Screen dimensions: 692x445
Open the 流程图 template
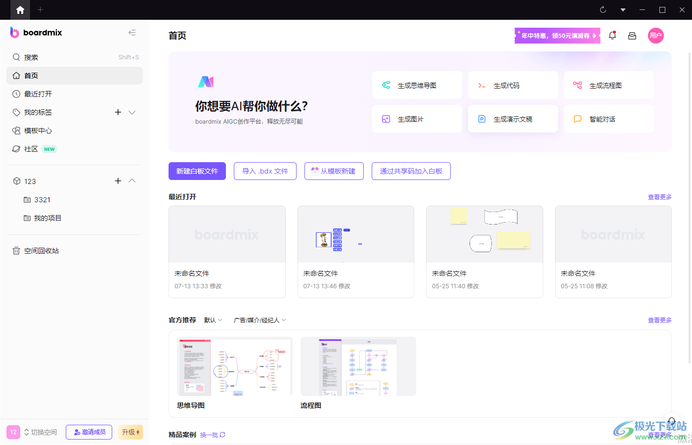click(358, 373)
